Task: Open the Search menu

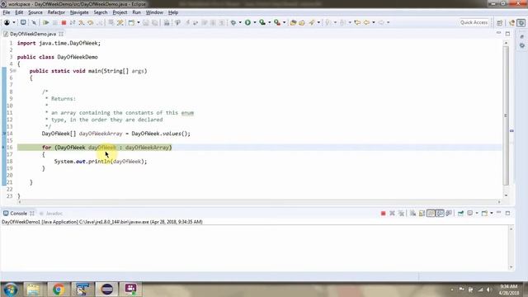Action: pyautogui.click(x=101, y=12)
